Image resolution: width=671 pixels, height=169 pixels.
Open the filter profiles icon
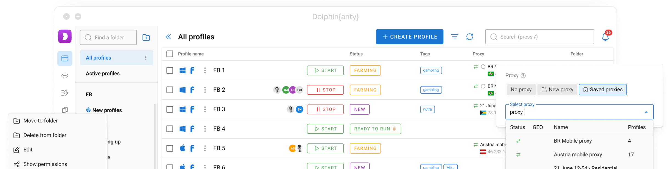tap(455, 37)
